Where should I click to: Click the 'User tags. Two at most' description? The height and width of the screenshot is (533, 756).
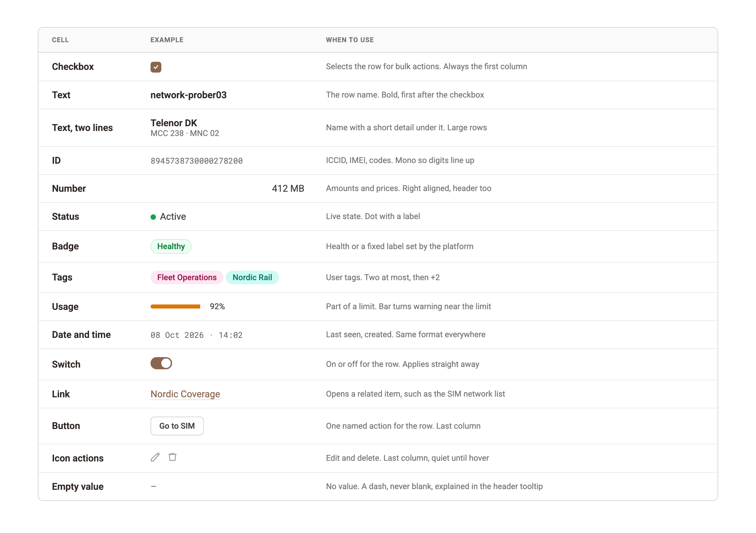[x=383, y=277]
